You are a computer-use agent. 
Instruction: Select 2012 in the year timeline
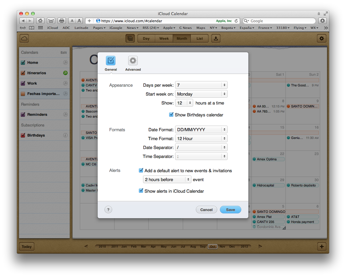[244, 246]
